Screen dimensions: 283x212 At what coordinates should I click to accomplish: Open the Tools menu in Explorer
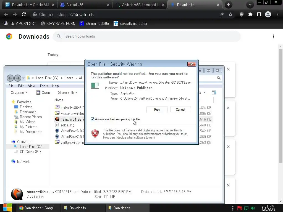click(x=44, y=86)
